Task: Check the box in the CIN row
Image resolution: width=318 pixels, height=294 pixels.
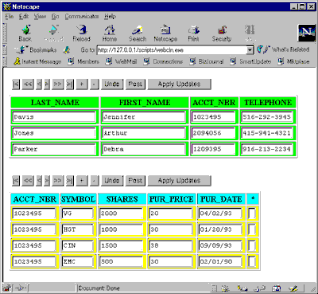Action: (x=252, y=245)
